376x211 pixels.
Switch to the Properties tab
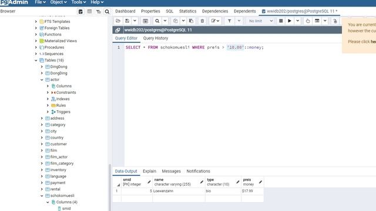(x=150, y=11)
